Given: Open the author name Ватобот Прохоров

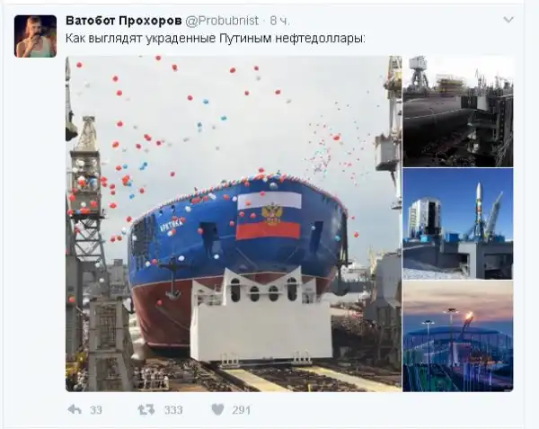Looking at the screenshot, I should coord(124,21).
